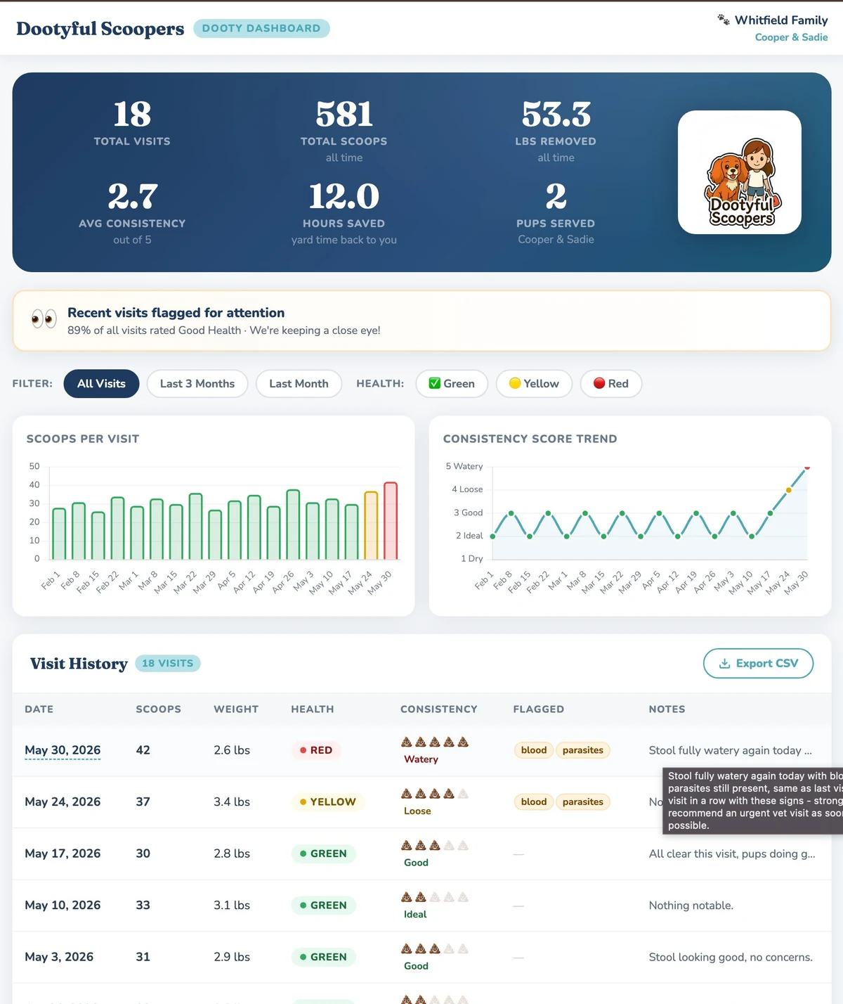Image resolution: width=843 pixels, height=1004 pixels.
Task: Click the red May 30 bar in scoops chart
Action: click(391, 521)
